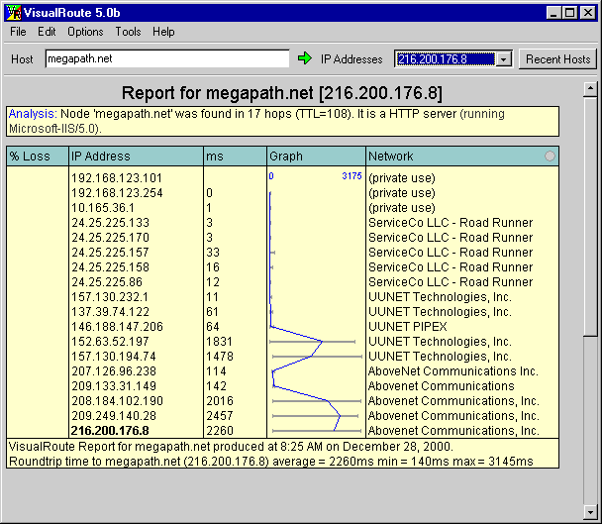Click the 33 ms value
Image resolution: width=602 pixels, height=524 pixels.
[213, 253]
